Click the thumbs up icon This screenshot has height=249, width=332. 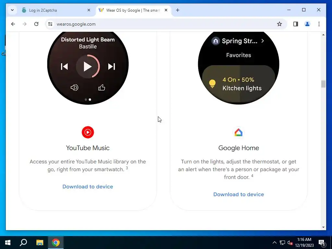101,88
